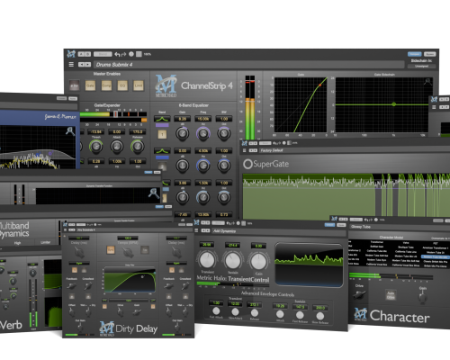Adjust TransientControl Gain knob
The width and height of the screenshot is (450, 360).
click(258, 261)
